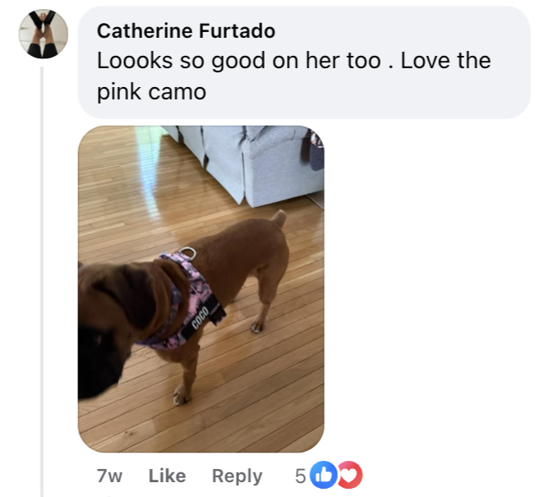This screenshot has width=549, height=497.
Task: Click the COCO name tag on the harness
Action: coord(201,317)
